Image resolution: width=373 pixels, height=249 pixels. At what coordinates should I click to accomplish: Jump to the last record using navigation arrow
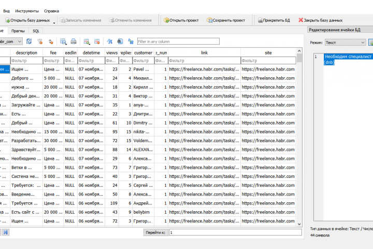click(6, 232)
